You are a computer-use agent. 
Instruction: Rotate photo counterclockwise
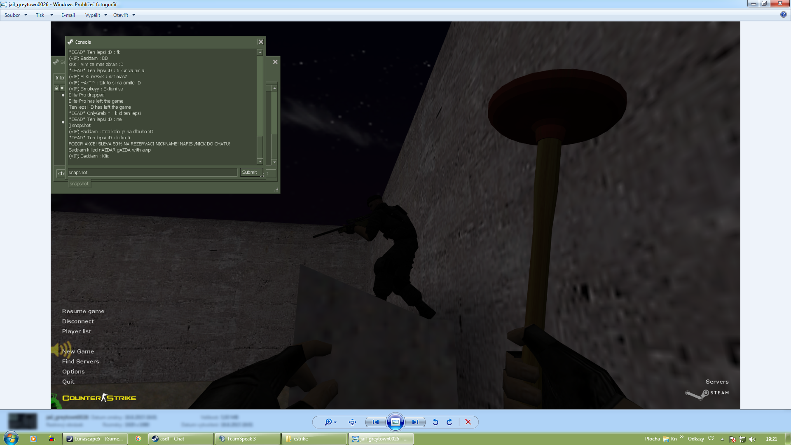click(435, 422)
